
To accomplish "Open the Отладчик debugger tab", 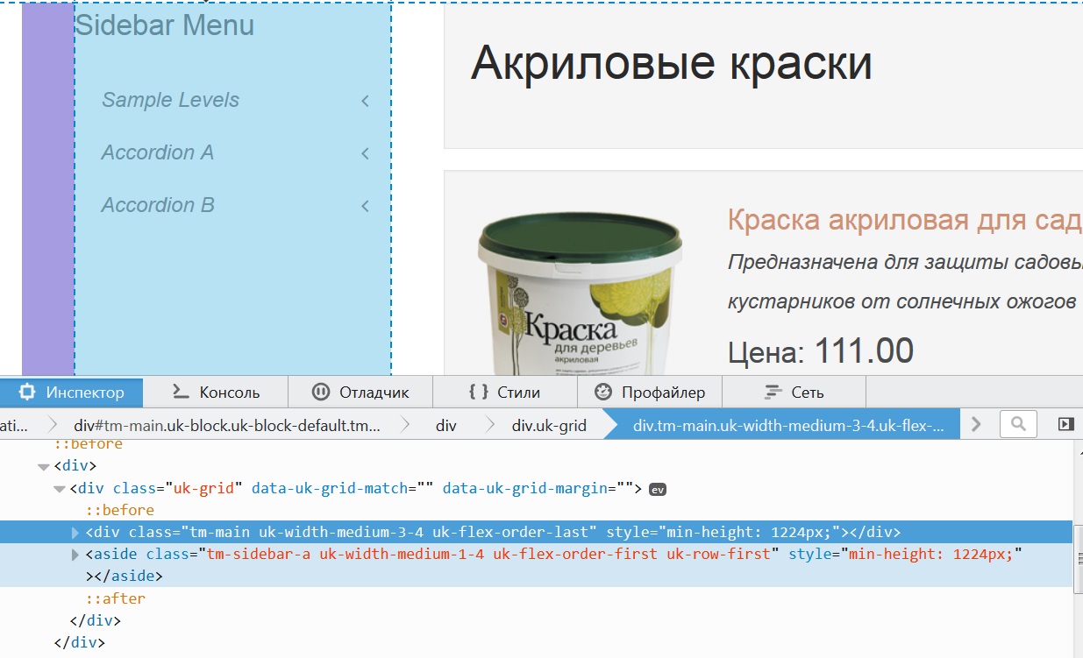I will click(x=360, y=393).
